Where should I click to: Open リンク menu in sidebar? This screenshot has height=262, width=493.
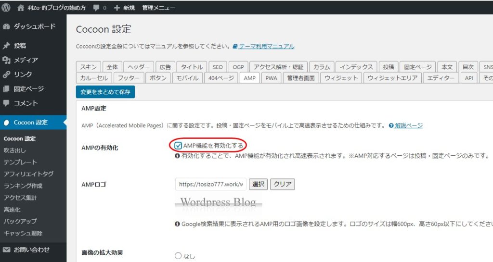click(23, 75)
